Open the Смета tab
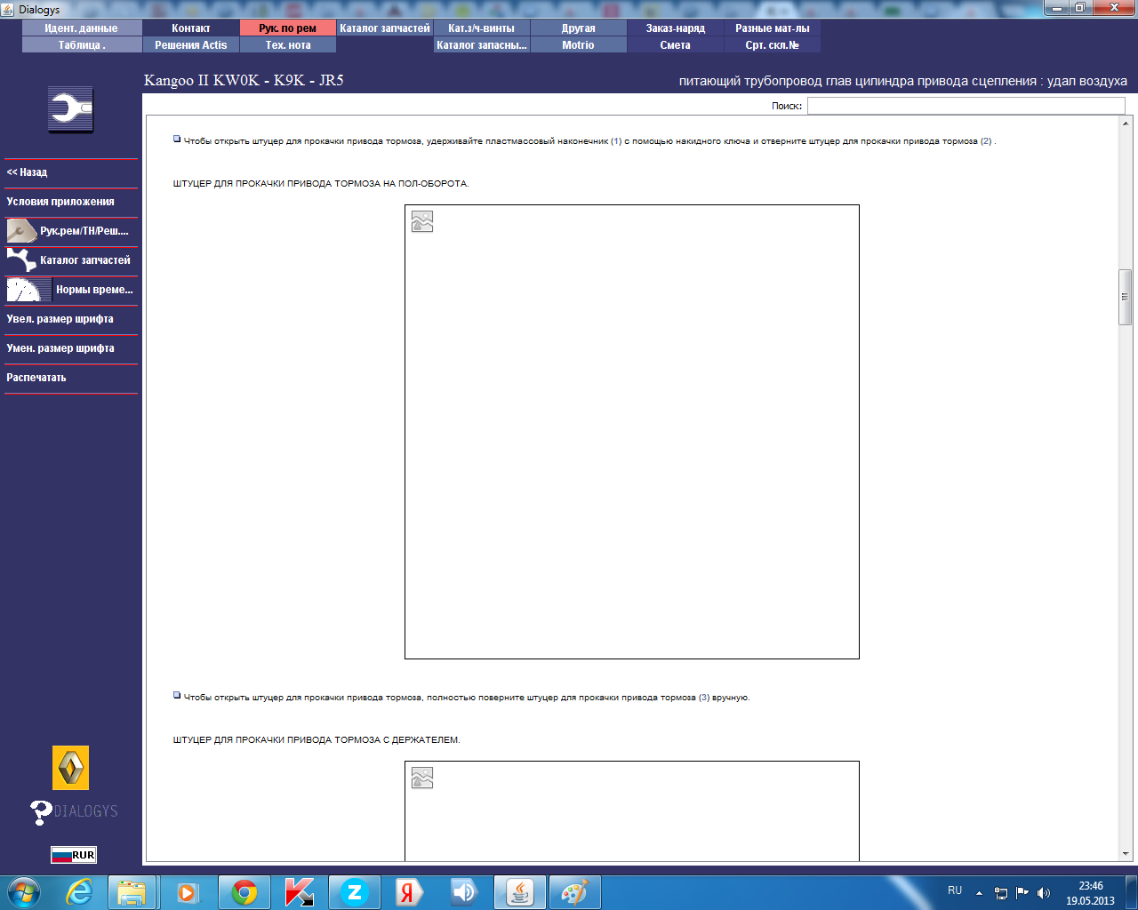This screenshot has height=910, width=1138. point(676,45)
